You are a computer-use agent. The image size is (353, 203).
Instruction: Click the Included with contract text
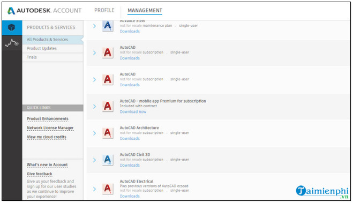138,106
